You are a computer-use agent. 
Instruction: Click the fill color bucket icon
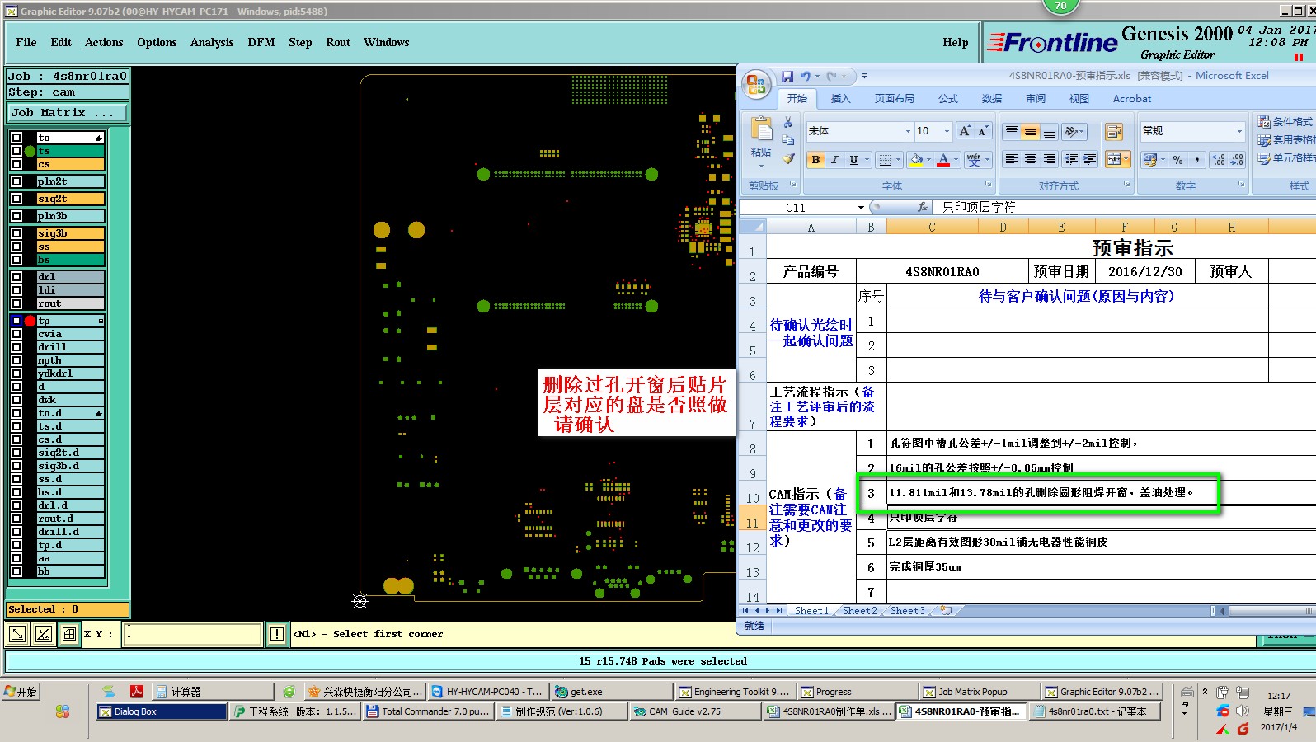[x=916, y=159]
